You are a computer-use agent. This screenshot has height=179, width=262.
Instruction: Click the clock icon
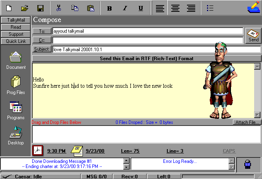(x=38, y=150)
